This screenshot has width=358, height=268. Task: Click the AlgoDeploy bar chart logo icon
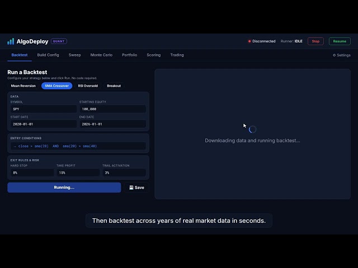(11, 41)
